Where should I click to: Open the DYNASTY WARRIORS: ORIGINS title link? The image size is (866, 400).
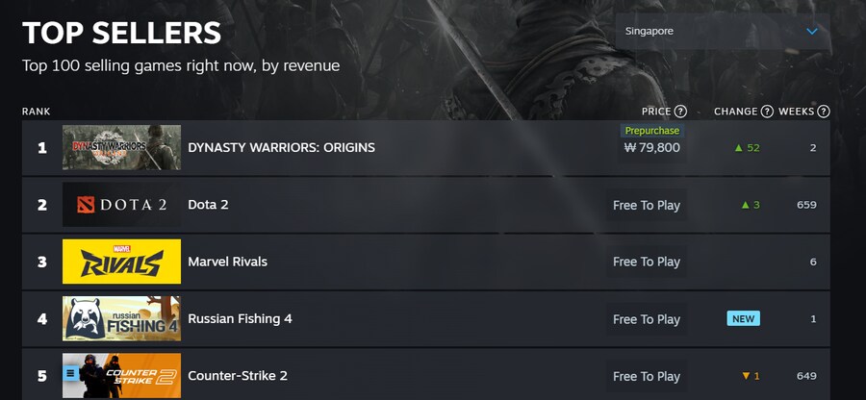281,148
